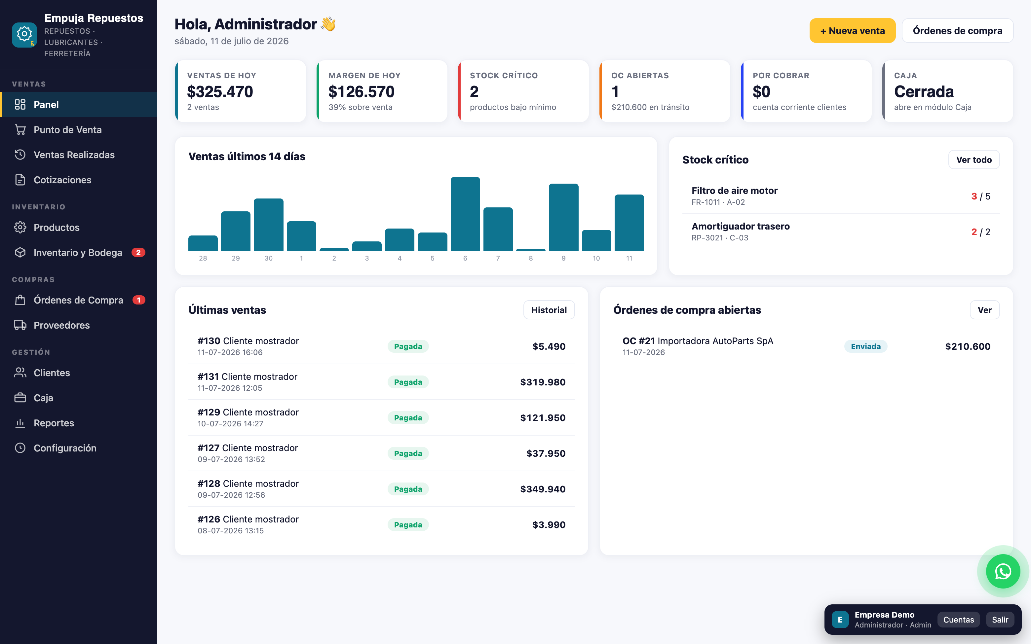
Task: Click the gear icon next to Productos
Action: 20,228
